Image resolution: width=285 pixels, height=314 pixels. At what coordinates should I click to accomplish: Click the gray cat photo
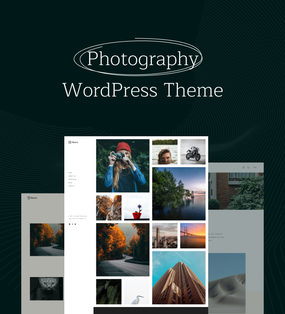click(47, 289)
